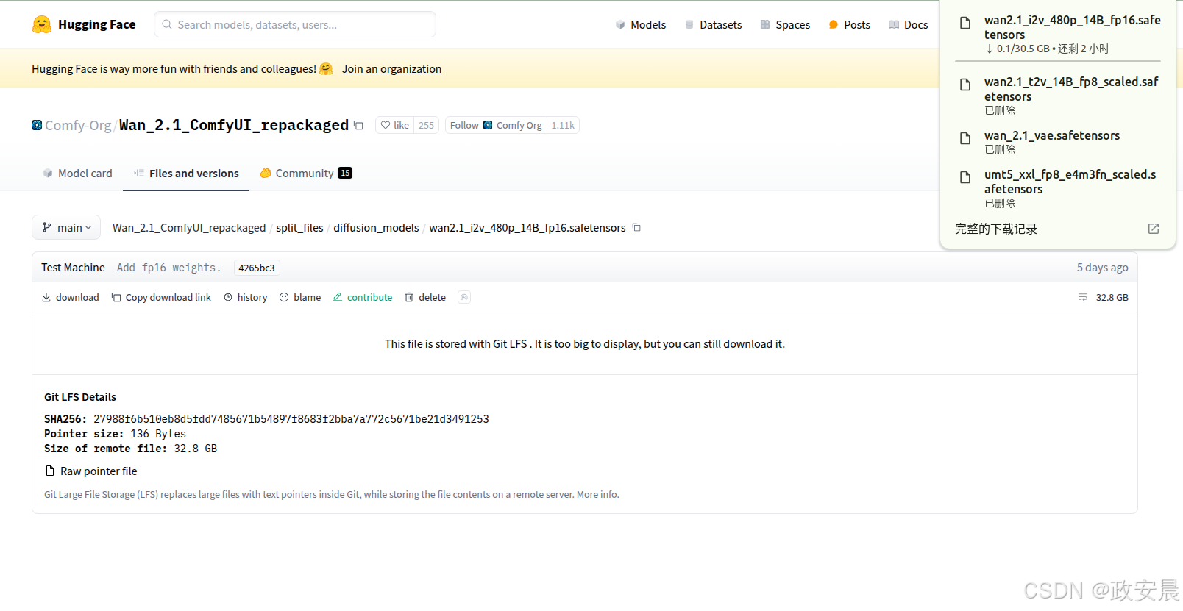Click the More info link about Git LFS
The height and width of the screenshot is (611, 1183).
click(x=597, y=494)
